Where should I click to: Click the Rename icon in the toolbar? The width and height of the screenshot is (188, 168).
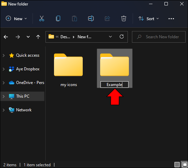(91, 18)
